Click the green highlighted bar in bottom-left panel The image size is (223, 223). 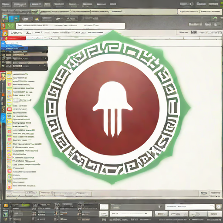pyautogui.click(x=26, y=205)
